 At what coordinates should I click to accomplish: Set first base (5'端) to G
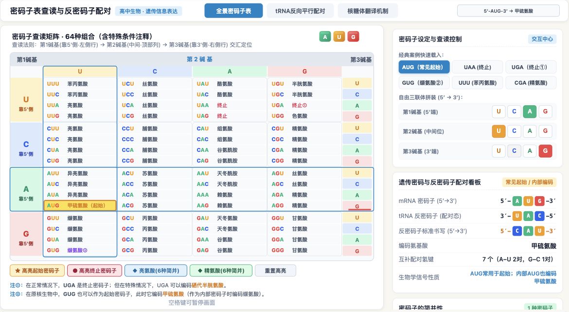point(545,111)
